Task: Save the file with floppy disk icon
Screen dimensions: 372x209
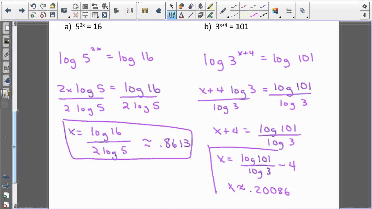Action: [x=52, y=15]
